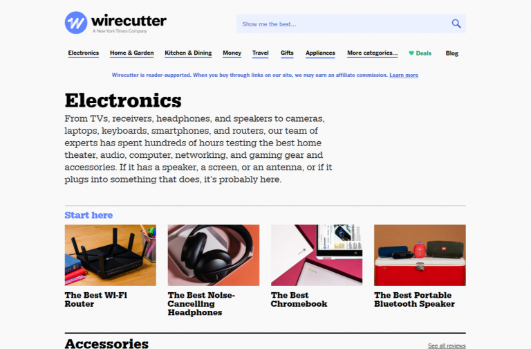Screen dimensions: 531x349
Task: Open the Travel category
Action: click(261, 53)
